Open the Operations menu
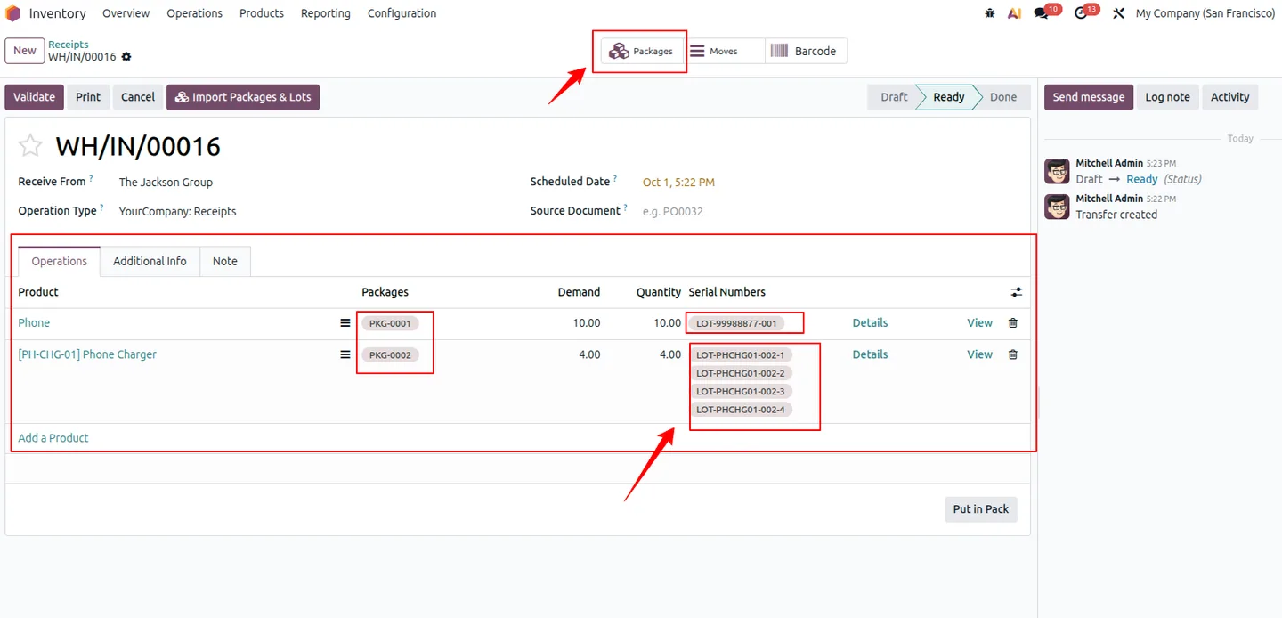Screen dimensions: 1282x618 pos(194,13)
